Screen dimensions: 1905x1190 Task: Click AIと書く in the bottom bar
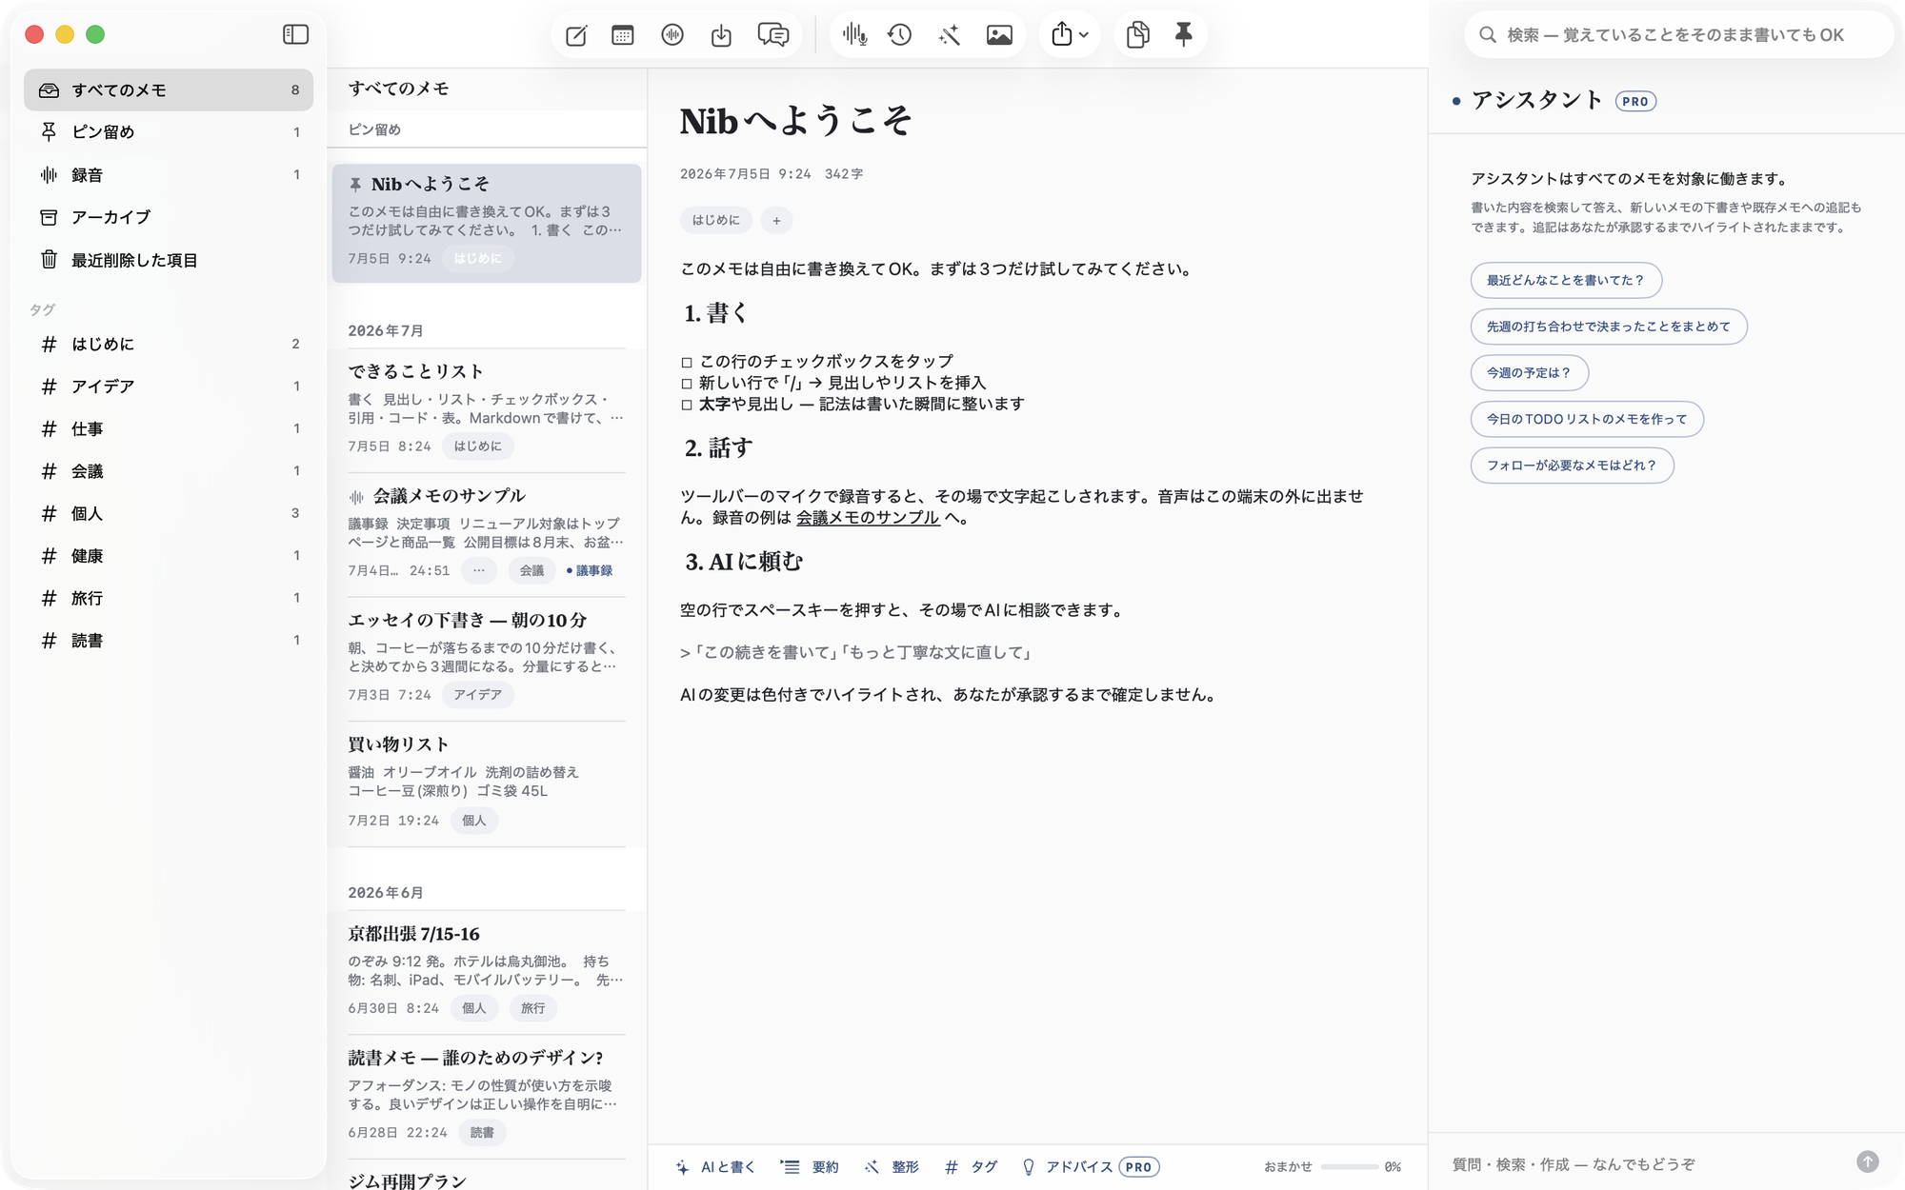tap(716, 1167)
